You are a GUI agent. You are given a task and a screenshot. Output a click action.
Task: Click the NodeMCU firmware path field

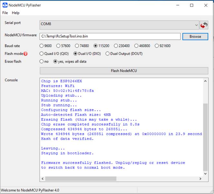[x=110, y=36]
